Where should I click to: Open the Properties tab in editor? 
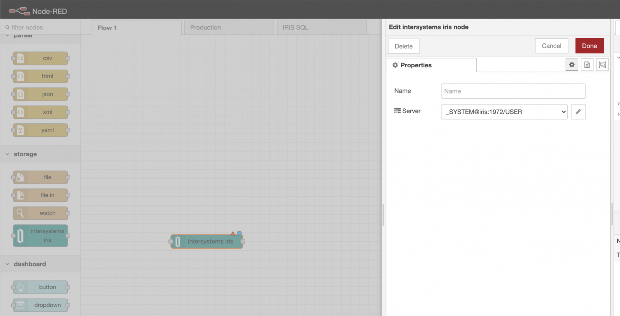pyautogui.click(x=431, y=65)
